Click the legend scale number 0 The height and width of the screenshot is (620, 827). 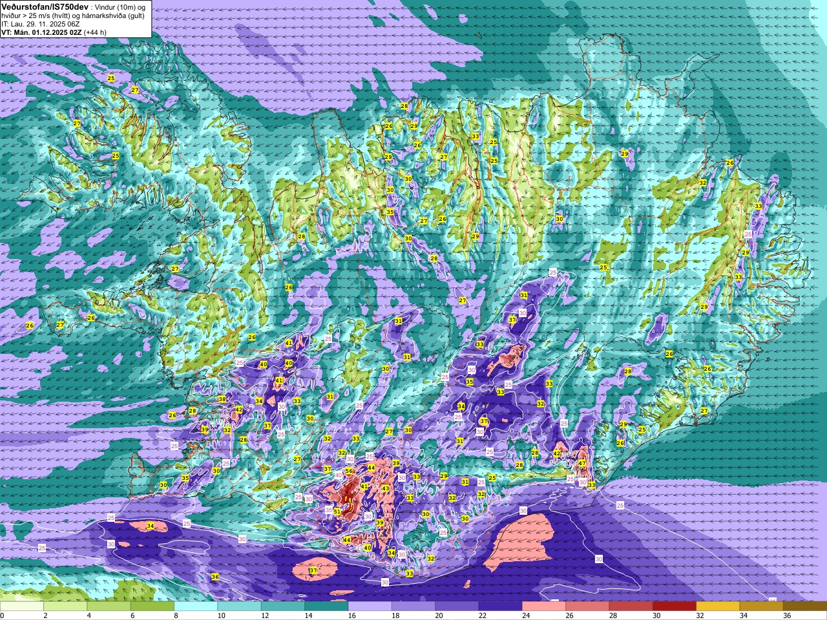coord(3,615)
